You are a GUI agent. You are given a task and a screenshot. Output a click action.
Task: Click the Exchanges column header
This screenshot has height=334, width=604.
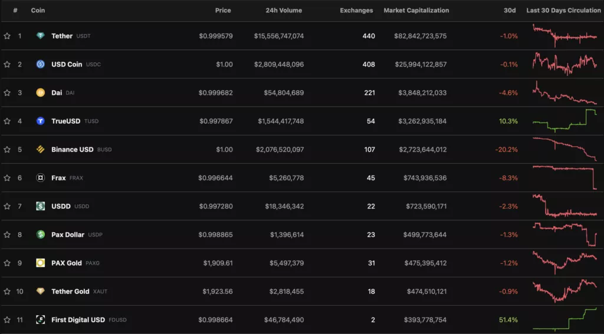point(356,10)
